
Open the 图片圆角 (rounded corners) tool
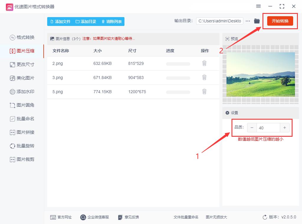(22, 105)
